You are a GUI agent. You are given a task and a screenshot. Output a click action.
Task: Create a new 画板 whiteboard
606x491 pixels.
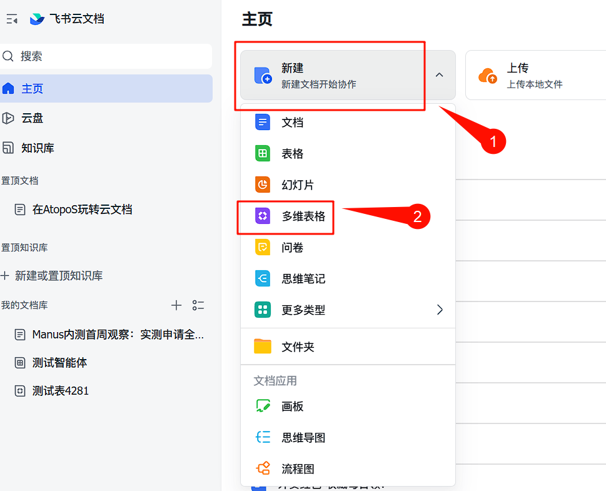[x=348, y=407]
